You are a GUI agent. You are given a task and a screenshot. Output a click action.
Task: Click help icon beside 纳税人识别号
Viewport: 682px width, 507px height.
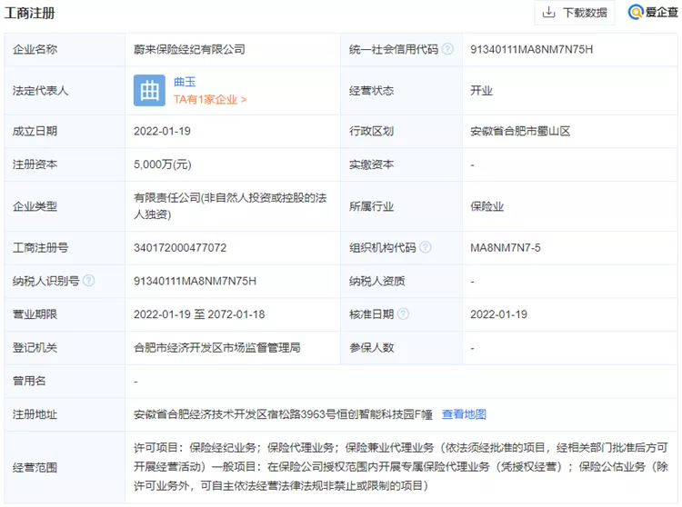click(x=88, y=281)
